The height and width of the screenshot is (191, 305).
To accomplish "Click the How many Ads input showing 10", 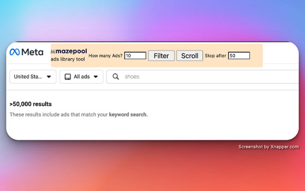I will pos(135,55).
